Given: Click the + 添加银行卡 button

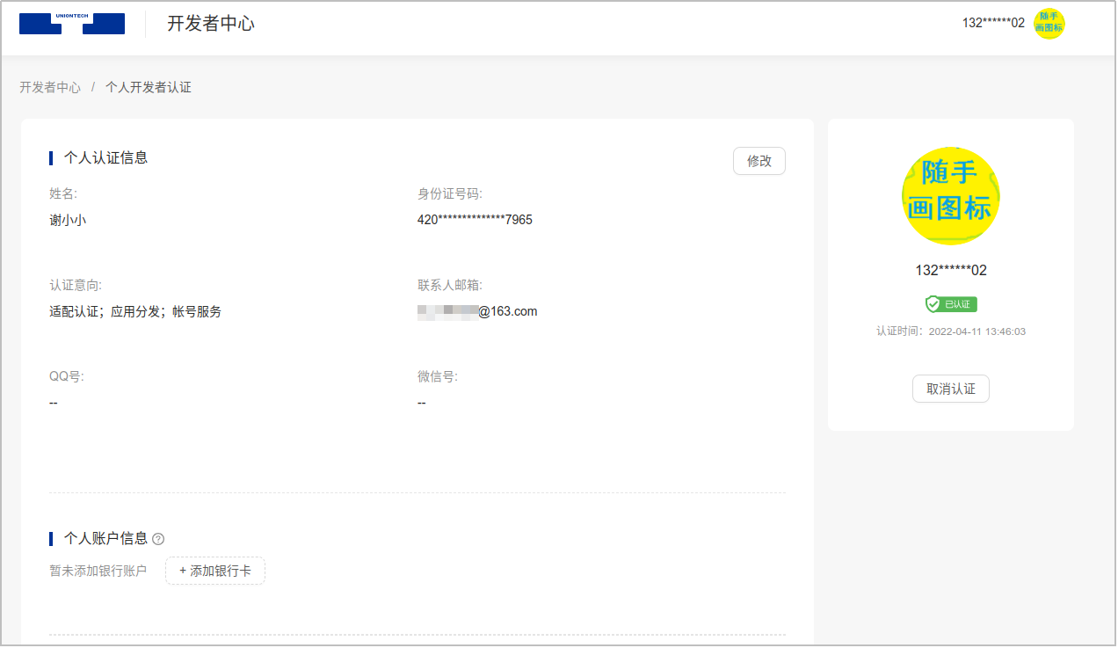Looking at the screenshot, I should [x=215, y=571].
